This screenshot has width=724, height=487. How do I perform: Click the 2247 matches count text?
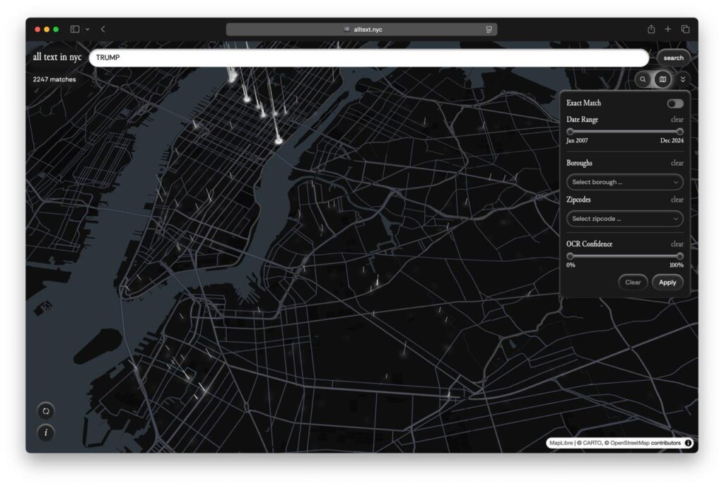(54, 79)
